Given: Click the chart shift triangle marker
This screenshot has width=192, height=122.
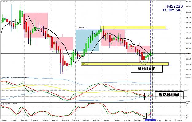Looking at the screenshot, I should pos(156,1).
